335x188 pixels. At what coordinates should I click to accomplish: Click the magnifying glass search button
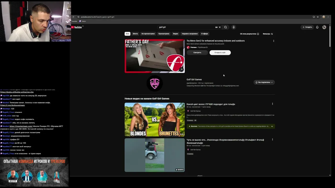coord(225,27)
